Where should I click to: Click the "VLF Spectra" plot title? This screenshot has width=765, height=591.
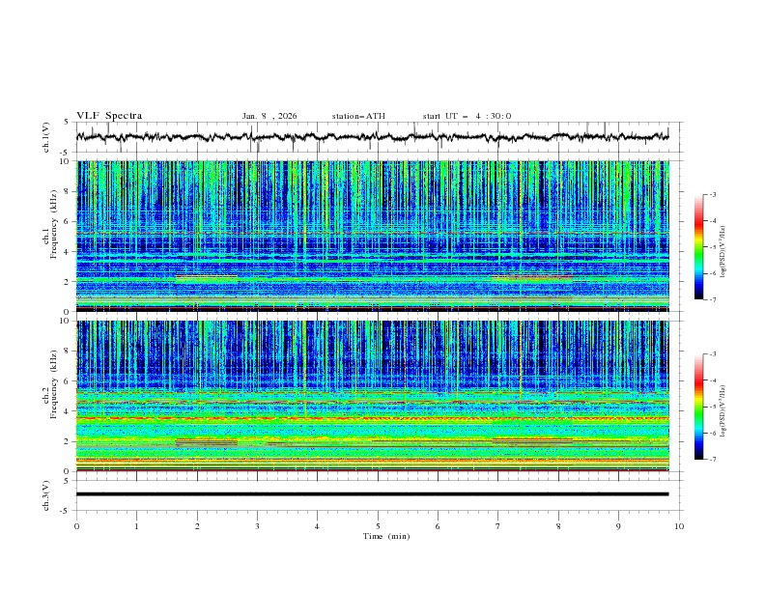click(x=109, y=116)
